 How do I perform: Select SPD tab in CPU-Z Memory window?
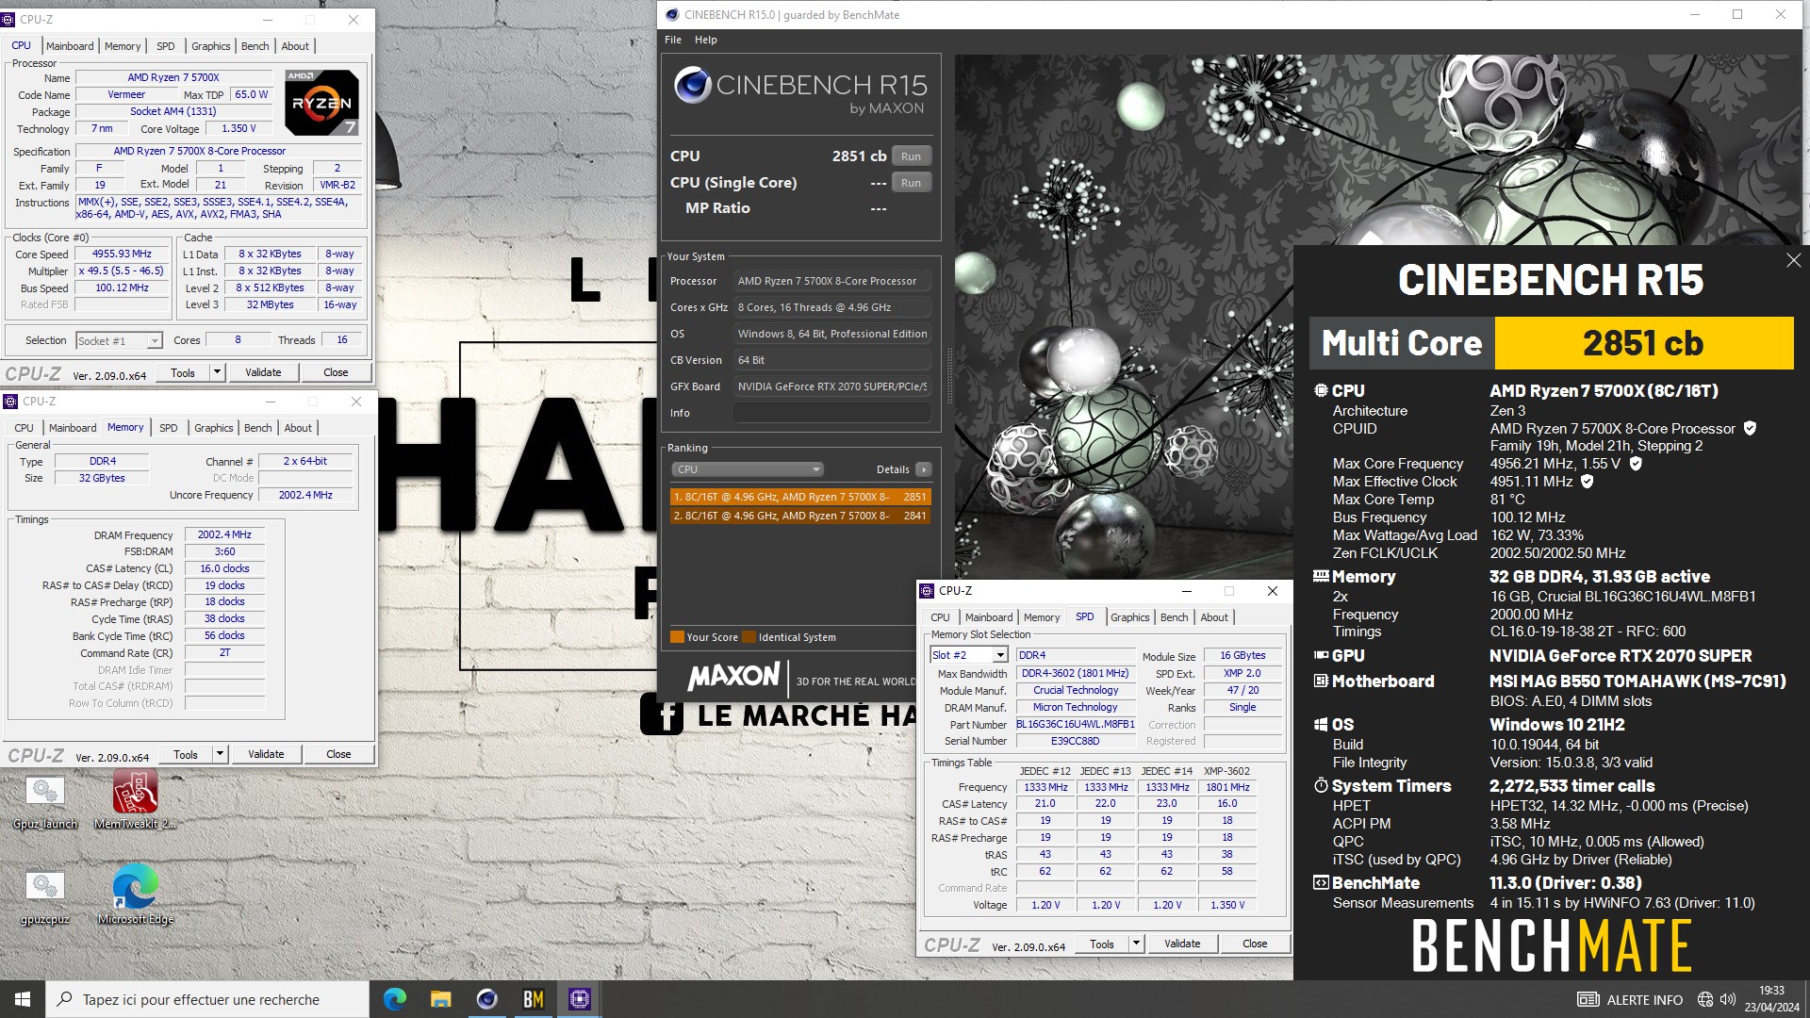tap(168, 428)
